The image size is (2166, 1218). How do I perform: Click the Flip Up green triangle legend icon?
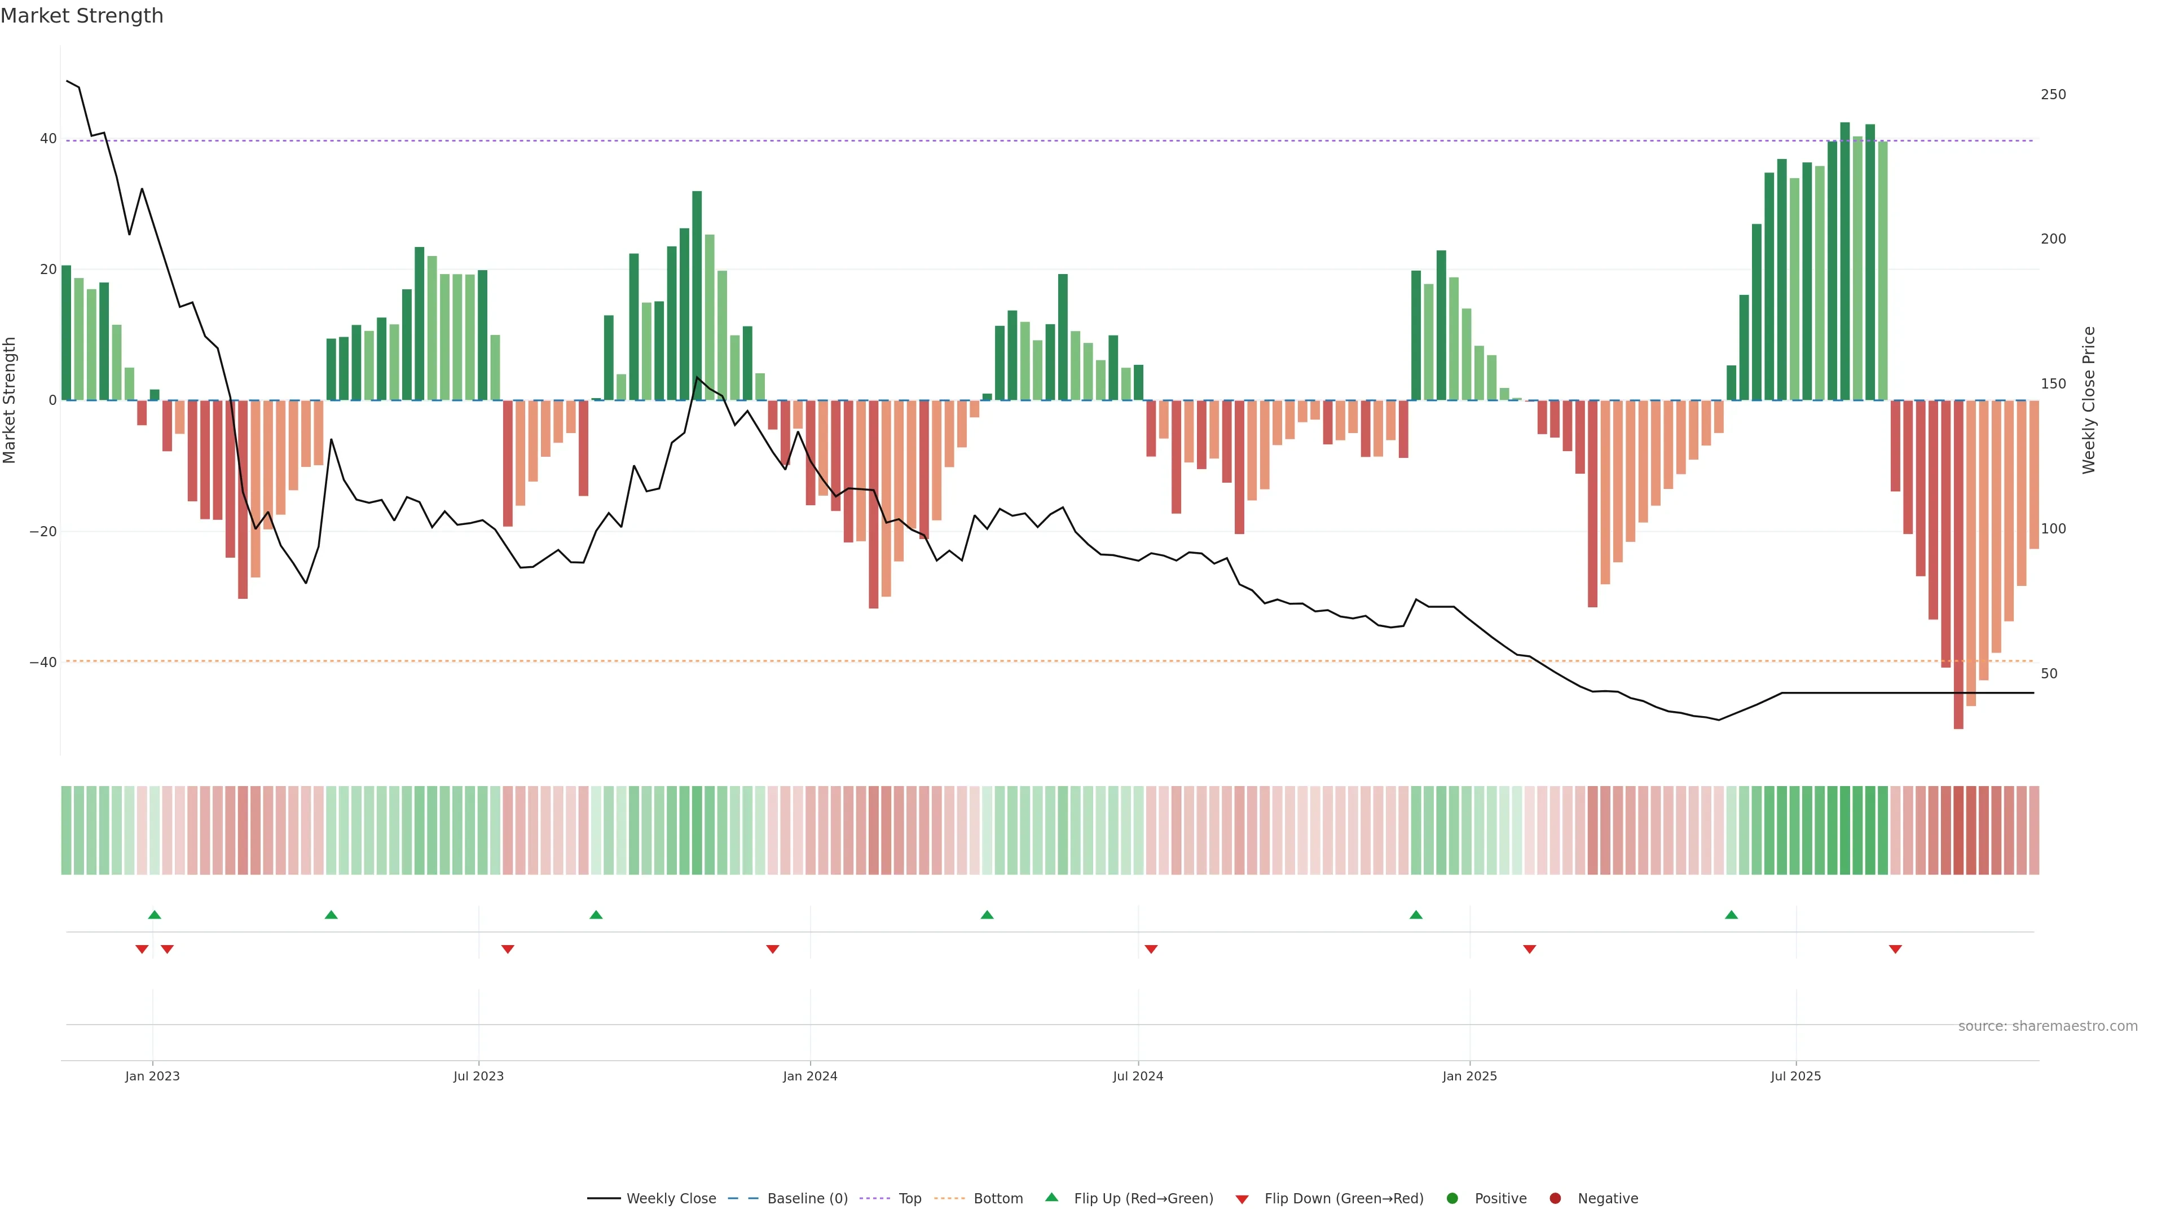click(x=1051, y=1197)
